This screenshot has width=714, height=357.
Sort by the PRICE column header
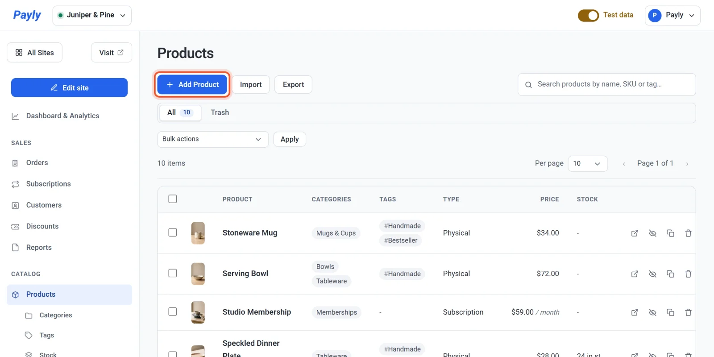[549, 199]
